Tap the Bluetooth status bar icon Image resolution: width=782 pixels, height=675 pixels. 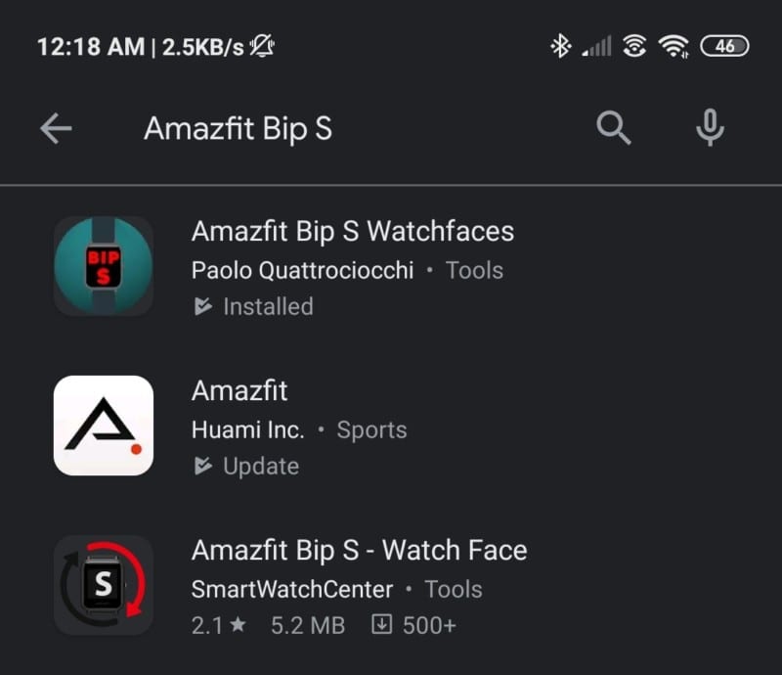click(x=560, y=46)
